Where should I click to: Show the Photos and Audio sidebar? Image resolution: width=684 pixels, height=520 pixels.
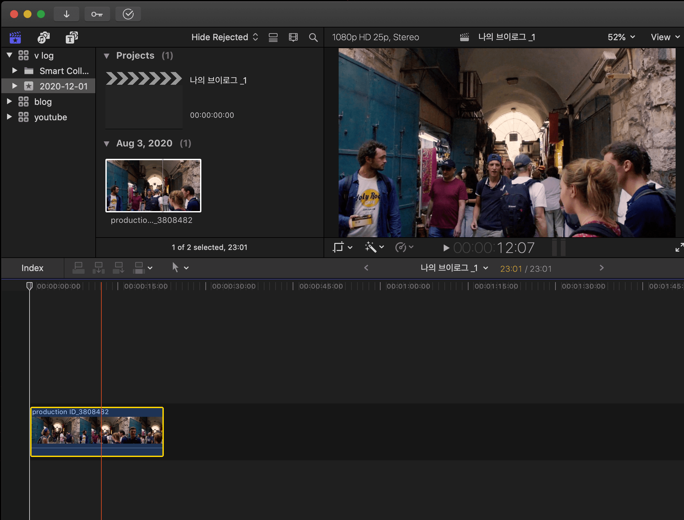click(x=43, y=37)
